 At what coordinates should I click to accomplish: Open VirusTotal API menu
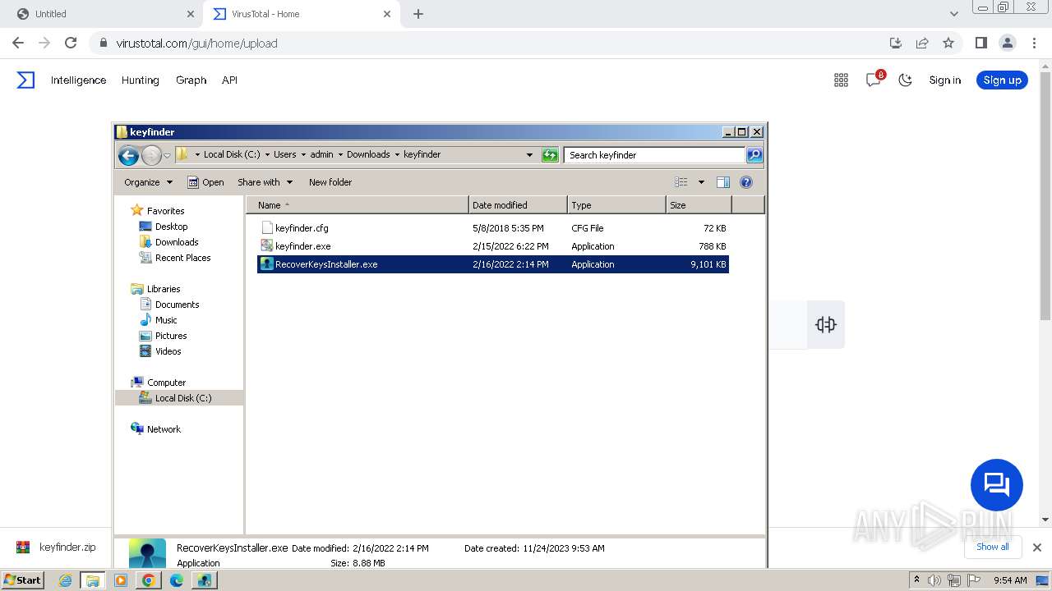[229, 80]
